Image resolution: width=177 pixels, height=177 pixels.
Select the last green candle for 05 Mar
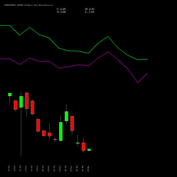[x=89, y=150]
